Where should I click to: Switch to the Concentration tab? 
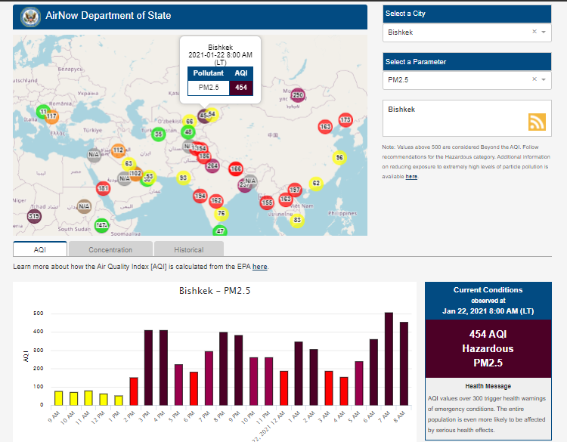point(110,249)
